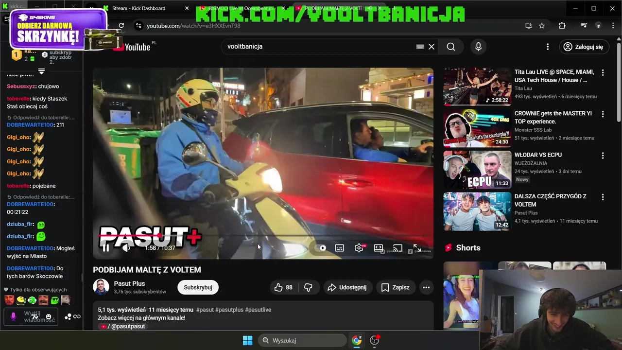Viewport: 622px width, 350px height.
Task: Reload the page in Chrome
Action: click(x=121, y=26)
